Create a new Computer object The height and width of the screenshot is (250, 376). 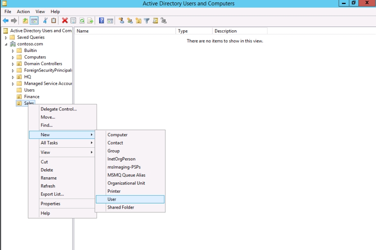[x=130, y=135]
